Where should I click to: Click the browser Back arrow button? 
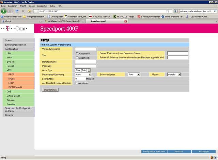pyautogui.click(x=4, y=11)
